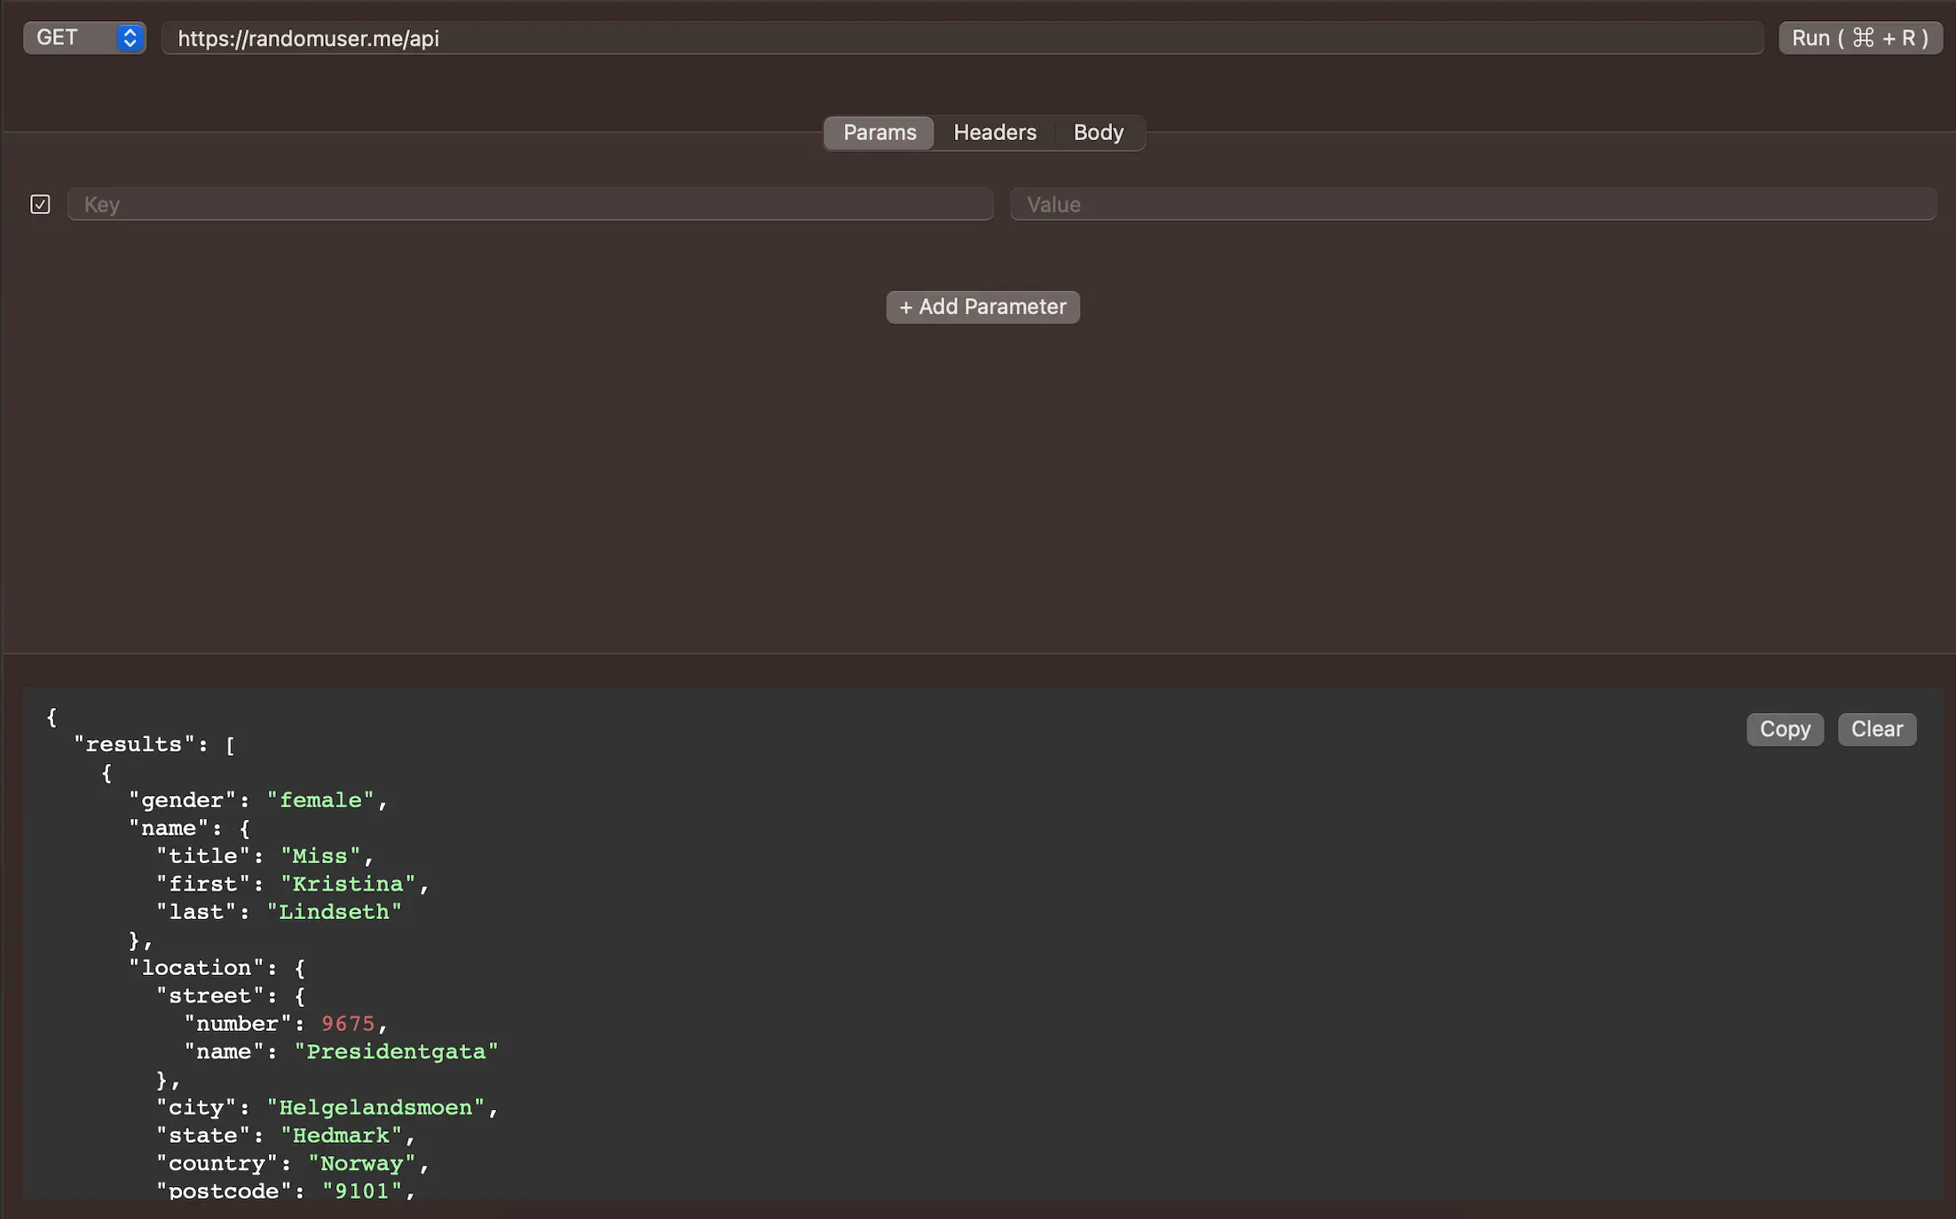
Task: Copy the JSON response
Action: click(1784, 729)
